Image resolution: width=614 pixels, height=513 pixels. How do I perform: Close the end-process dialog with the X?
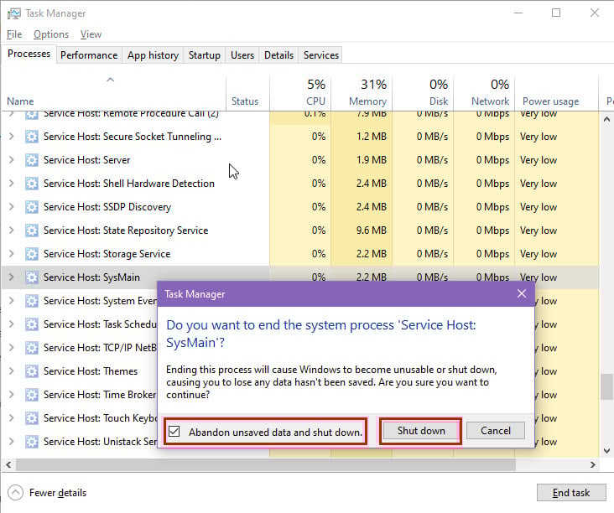pyautogui.click(x=522, y=294)
